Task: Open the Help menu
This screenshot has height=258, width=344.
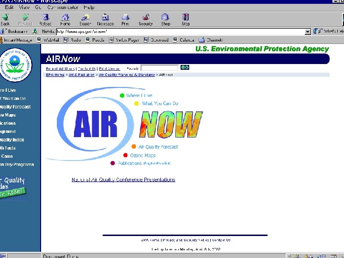Action: [x=89, y=7]
